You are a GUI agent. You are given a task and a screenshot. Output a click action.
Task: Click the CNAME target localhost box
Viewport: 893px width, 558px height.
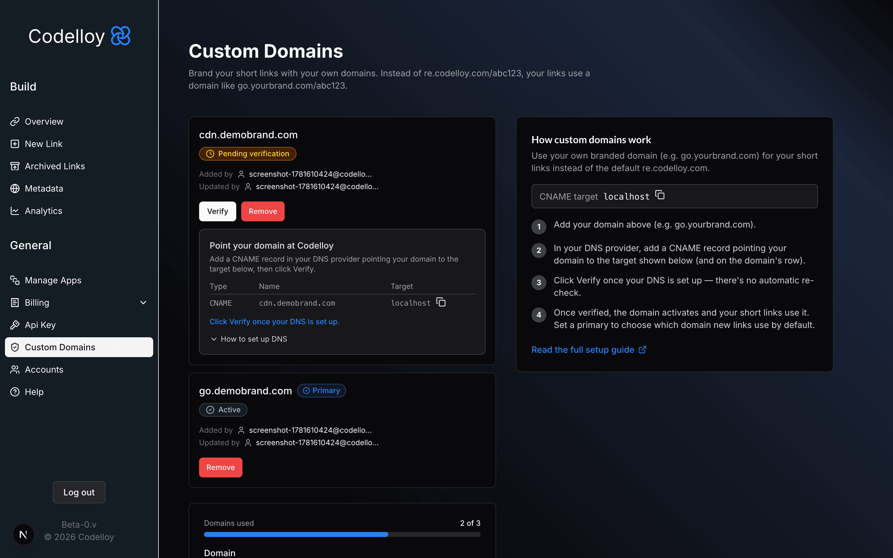coord(674,196)
